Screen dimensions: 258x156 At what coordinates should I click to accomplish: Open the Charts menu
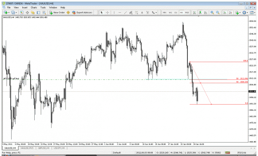[x=34, y=7]
